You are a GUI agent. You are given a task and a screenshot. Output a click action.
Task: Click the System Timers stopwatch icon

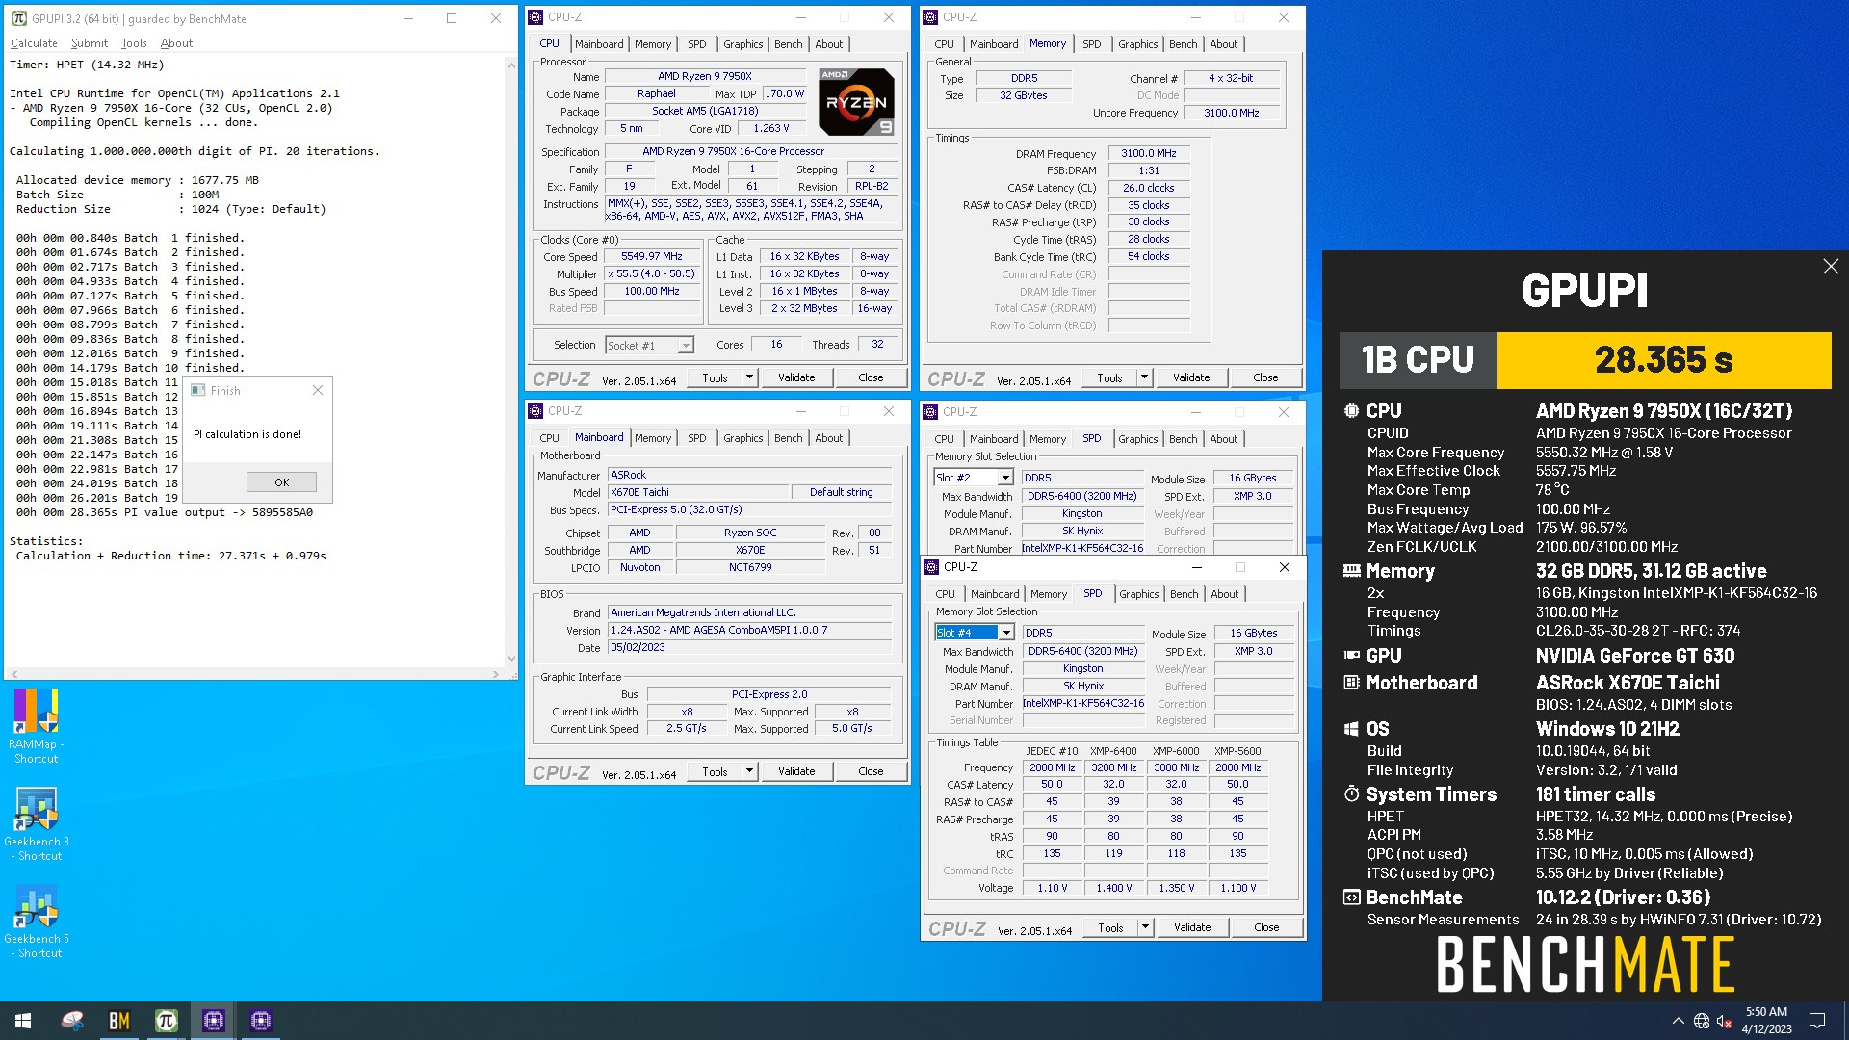tap(1351, 794)
